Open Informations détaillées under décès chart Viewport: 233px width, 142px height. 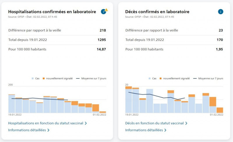(x=144, y=130)
